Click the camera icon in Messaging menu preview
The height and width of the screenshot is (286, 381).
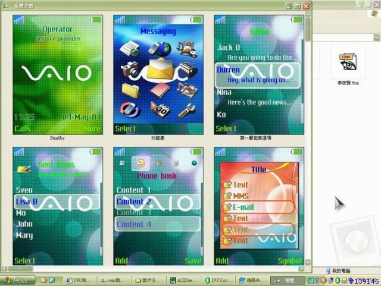(x=130, y=69)
